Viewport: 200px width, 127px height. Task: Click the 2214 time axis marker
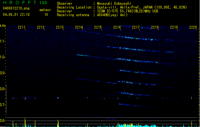click(x=79, y=27)
